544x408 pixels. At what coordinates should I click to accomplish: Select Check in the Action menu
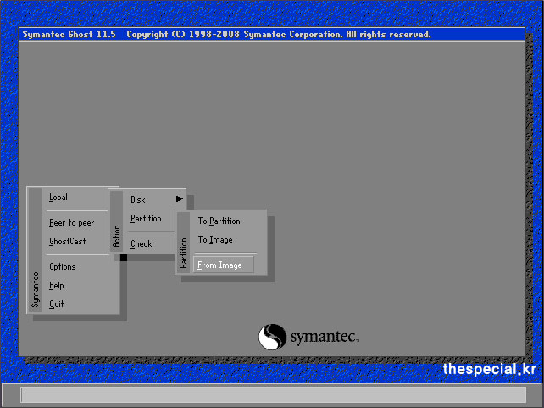[142, 243]
